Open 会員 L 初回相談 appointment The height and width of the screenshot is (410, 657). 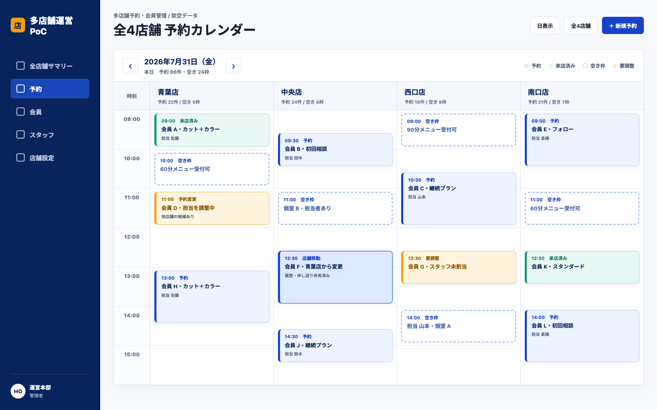[x=582, y=336]
